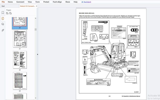The width and height of the screenshot is (160, 100).
Task: Switch to Bobcat 335 Compact document tab
Action: click(x=28, y=6)
